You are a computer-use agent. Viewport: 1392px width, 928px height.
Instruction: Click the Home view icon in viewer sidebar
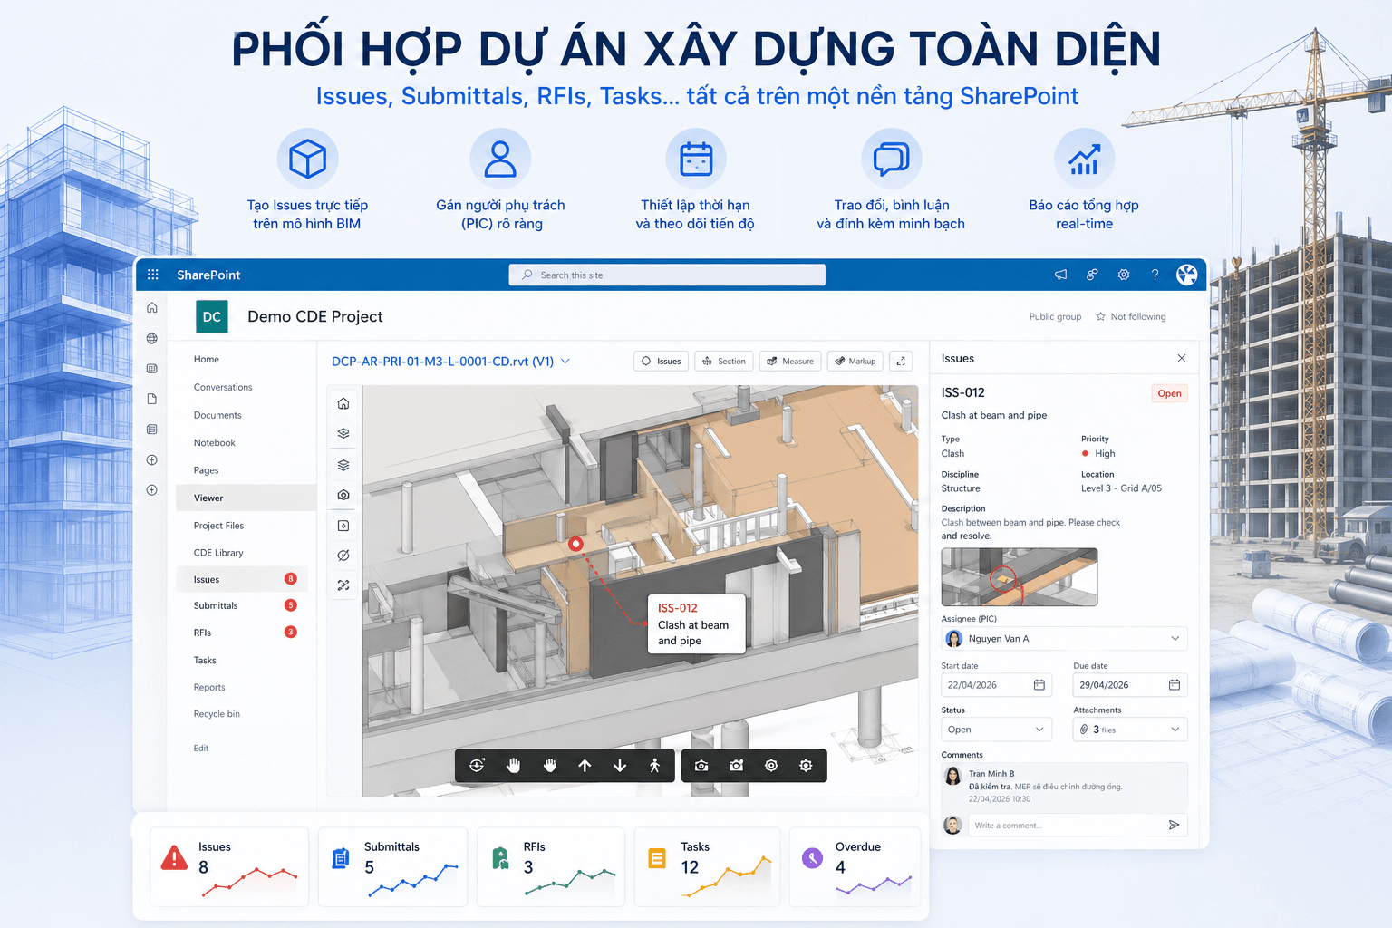click(343, 403)
